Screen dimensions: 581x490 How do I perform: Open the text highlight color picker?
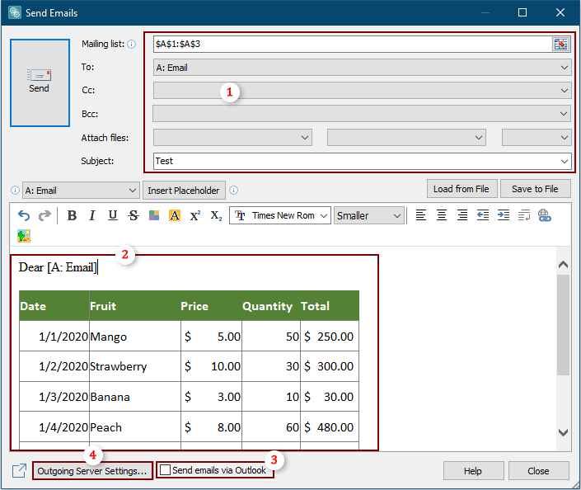pos(175,216)
